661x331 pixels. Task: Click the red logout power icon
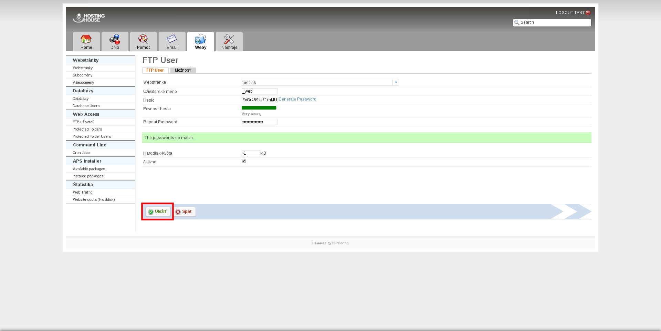588,13
